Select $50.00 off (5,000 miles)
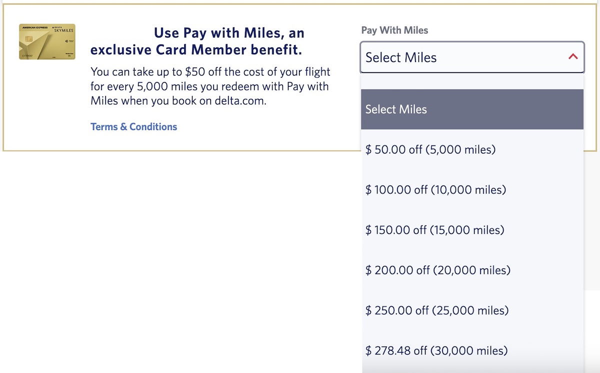This screenshot has width=600, height=373. [430, 149]
